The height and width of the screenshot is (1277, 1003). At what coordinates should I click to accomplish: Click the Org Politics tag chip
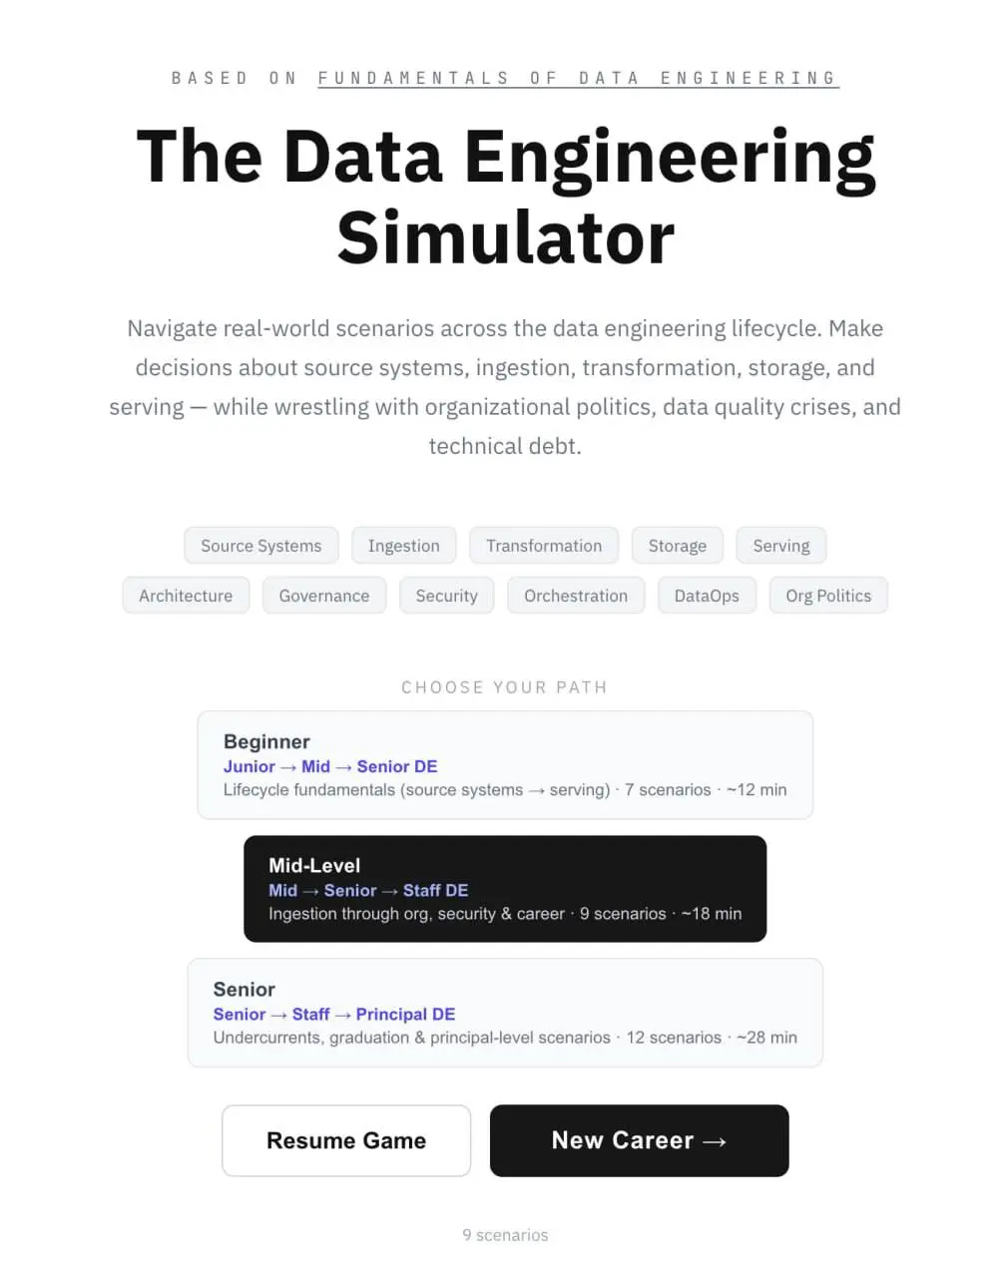828,596
